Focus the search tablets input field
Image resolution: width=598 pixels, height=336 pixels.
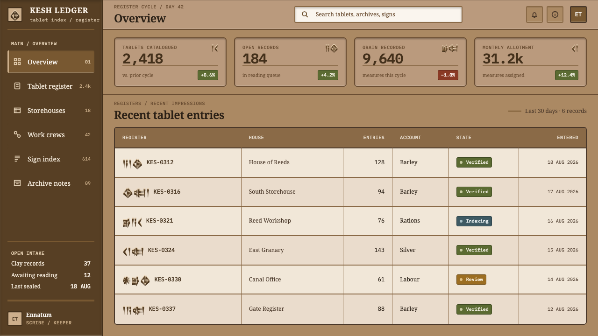tap(378, 14)
